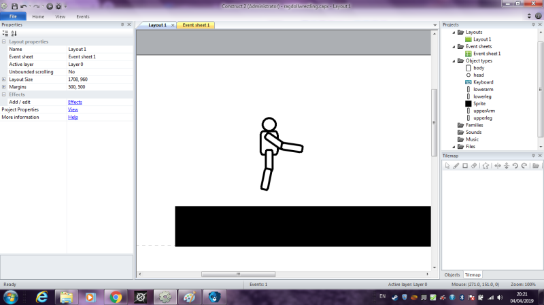Image resolution: width=544 pixels, height=305 pixels.
Task: Select the lowerleg object type
Action: click(x=482, y=96)
